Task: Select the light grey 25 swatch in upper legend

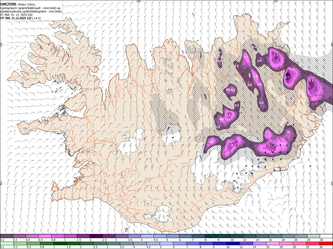Action: pyautogui.click(x=313, y=236)
